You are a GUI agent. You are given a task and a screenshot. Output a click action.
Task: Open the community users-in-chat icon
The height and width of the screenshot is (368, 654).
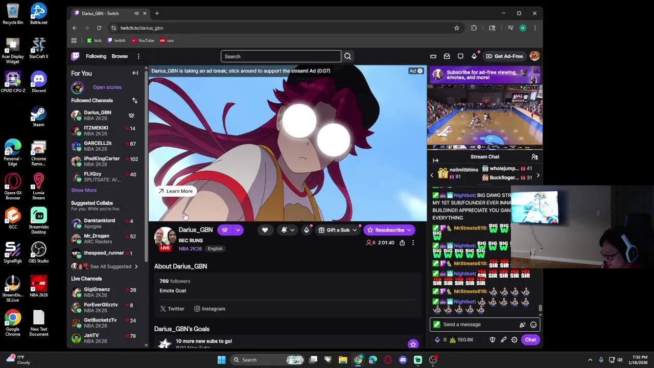pos(534,157)
